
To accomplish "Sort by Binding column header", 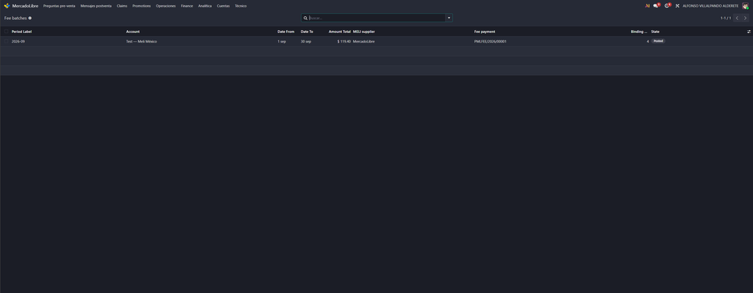I will point(639,32).
